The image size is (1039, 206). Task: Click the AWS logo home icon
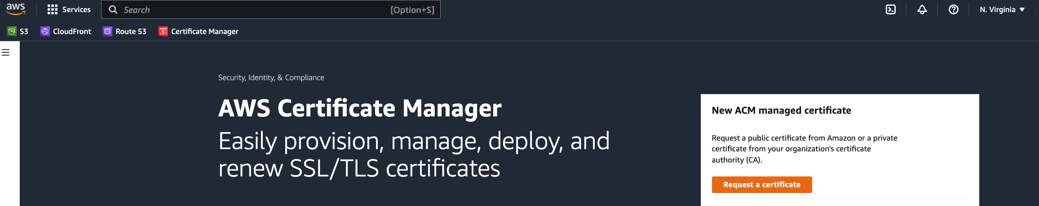click(x=16, y=9)
